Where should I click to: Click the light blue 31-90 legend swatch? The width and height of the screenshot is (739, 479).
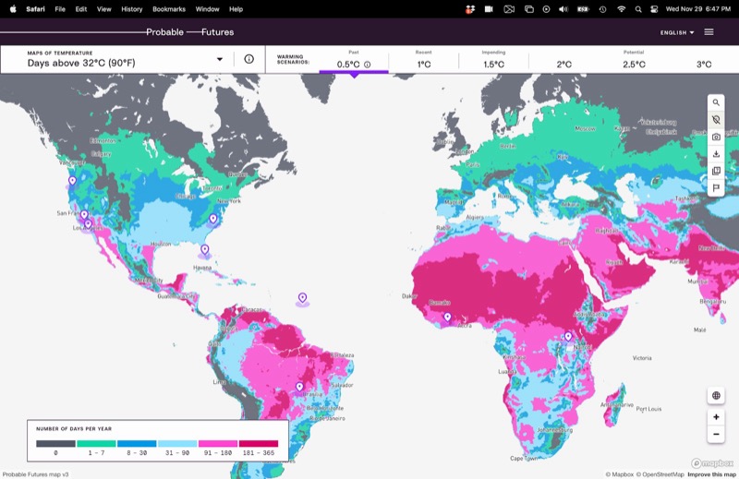(x=177, y=444)
